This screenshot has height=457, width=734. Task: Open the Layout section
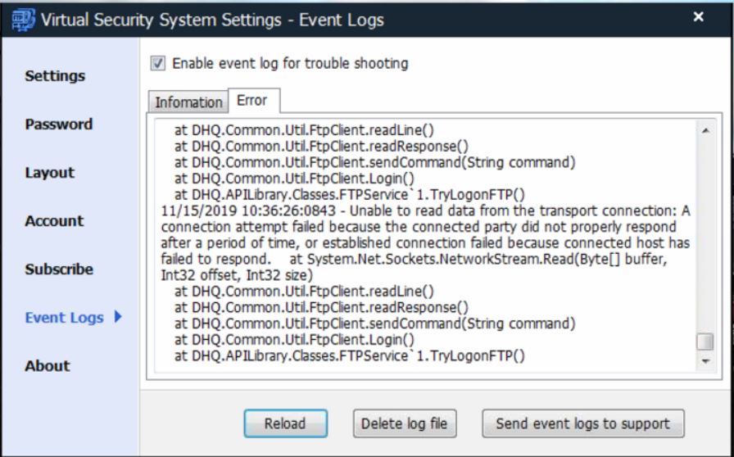tap(49, 173)
